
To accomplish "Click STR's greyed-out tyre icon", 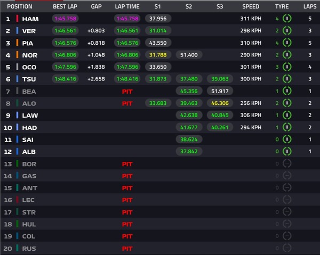I will coord(287,212).
